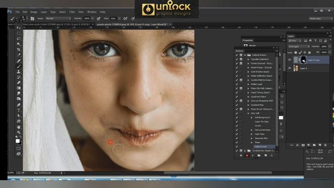Viewport: 334px width, 188px height.
Task: Expand the Gaussian Blur step
Action: pos(252,138)
